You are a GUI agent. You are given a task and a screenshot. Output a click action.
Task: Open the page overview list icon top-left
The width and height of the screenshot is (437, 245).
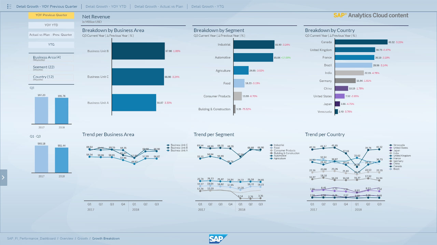click(x=9, y=6)
